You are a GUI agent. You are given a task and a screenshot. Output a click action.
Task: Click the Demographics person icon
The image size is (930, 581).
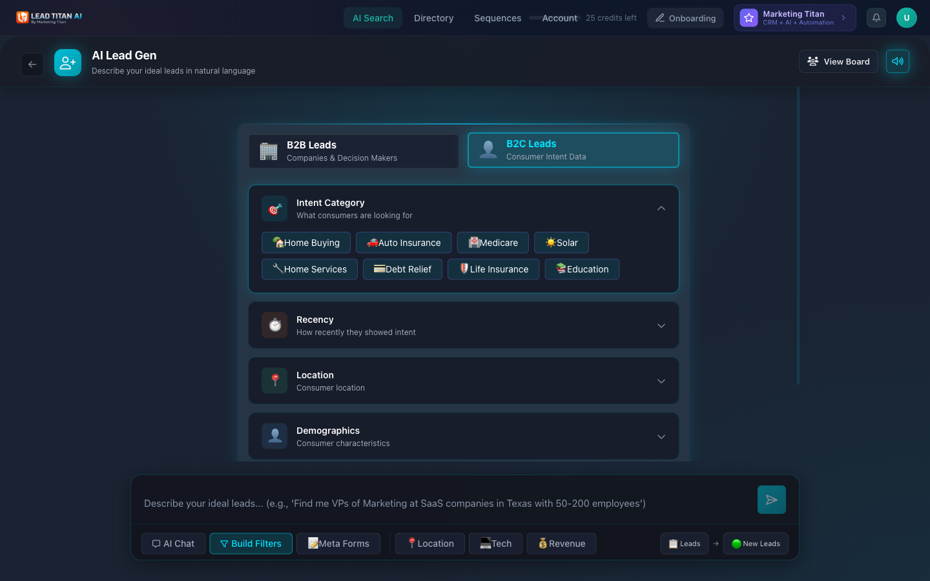point(274,436)
